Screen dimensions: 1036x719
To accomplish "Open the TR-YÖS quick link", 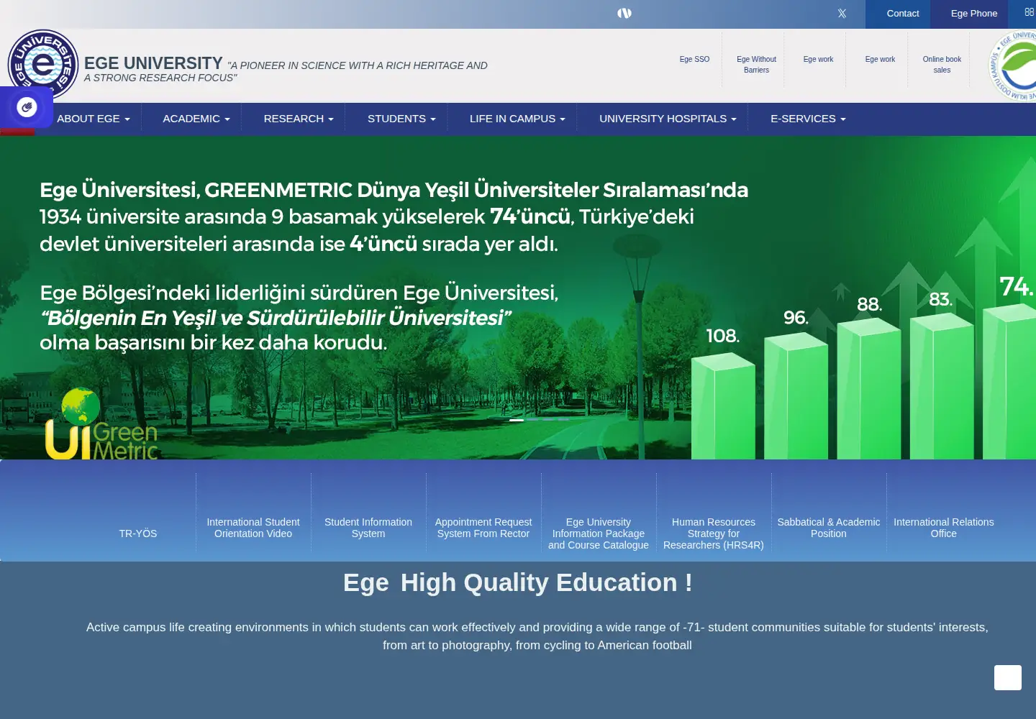I will click(x=138, y=533).
